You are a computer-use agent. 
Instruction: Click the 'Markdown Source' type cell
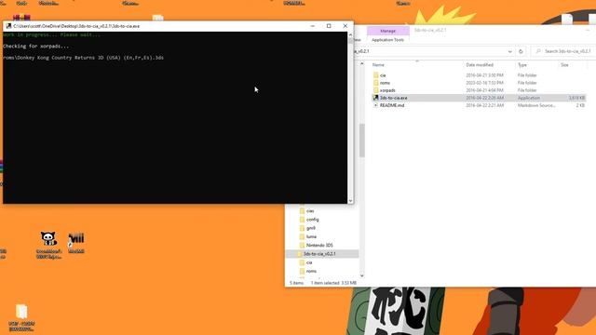pyautogui.click(x=536, y=105)
